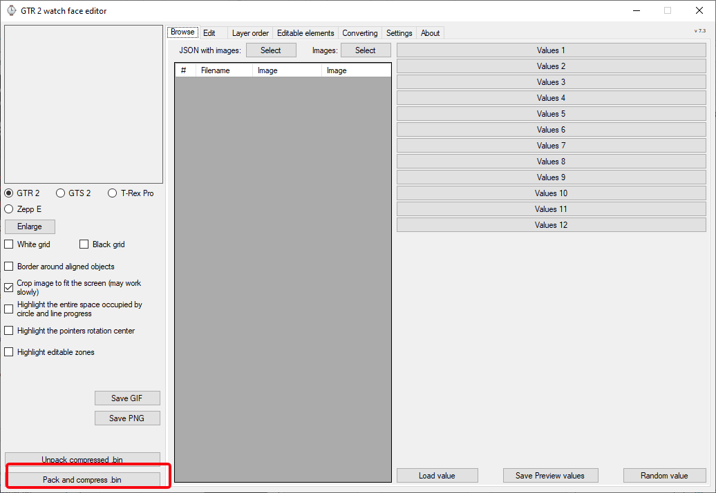Open the Converting tab
The width and height of the screenshot is (716, 493).
360,33
